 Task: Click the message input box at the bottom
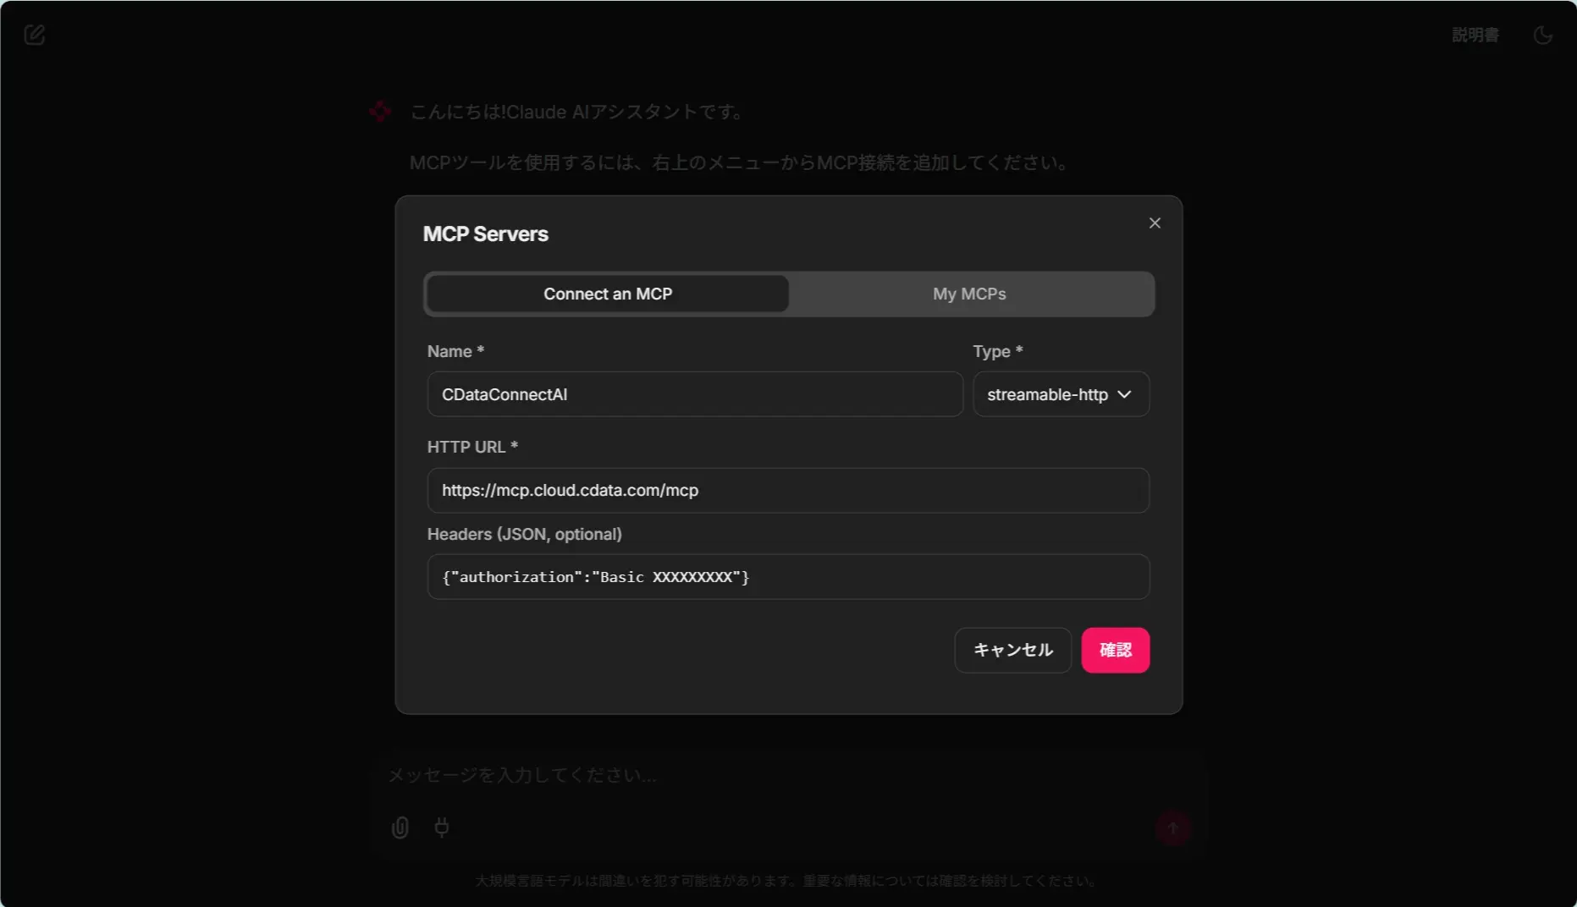[787, 775]
